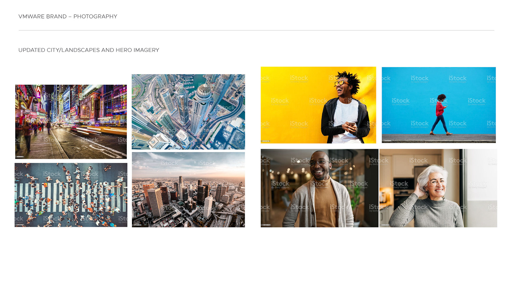Image resolution: width=513 pixels, height=288 pixels.
Task: Select the smiling man in cardigan photo
Action: [319, 188]
